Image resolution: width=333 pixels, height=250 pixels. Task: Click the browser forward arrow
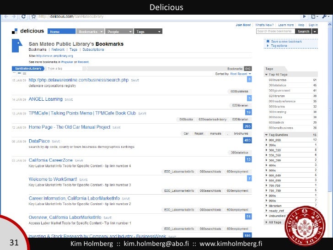pos(14,16)
